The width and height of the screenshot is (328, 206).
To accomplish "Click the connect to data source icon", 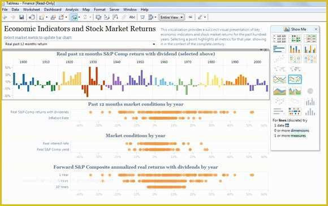I will tap(32, 17).
